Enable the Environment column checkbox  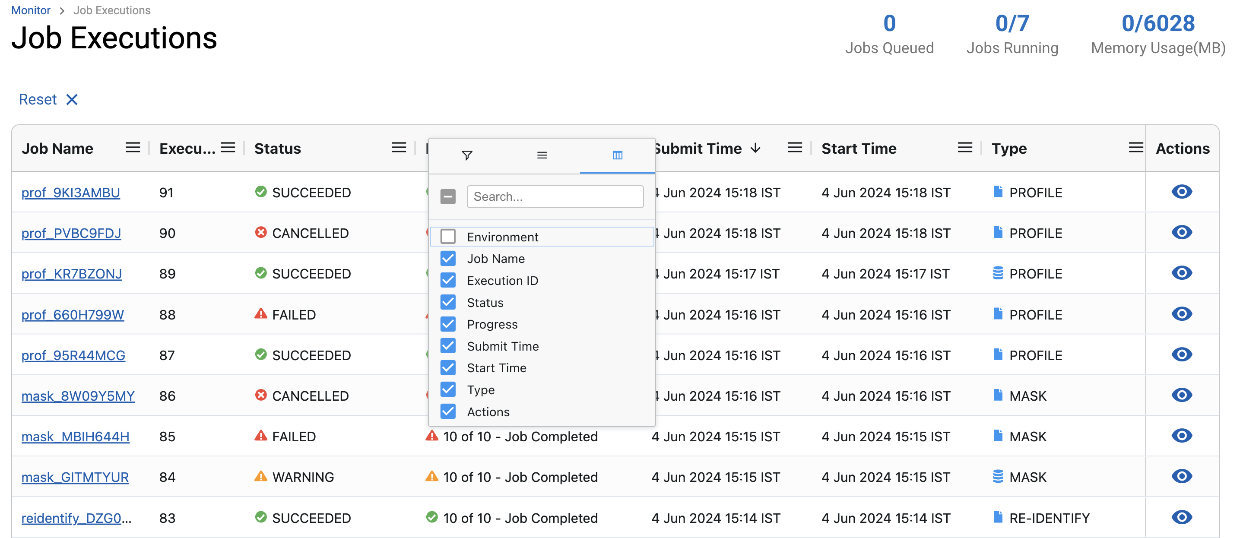[x=448, y=237]
